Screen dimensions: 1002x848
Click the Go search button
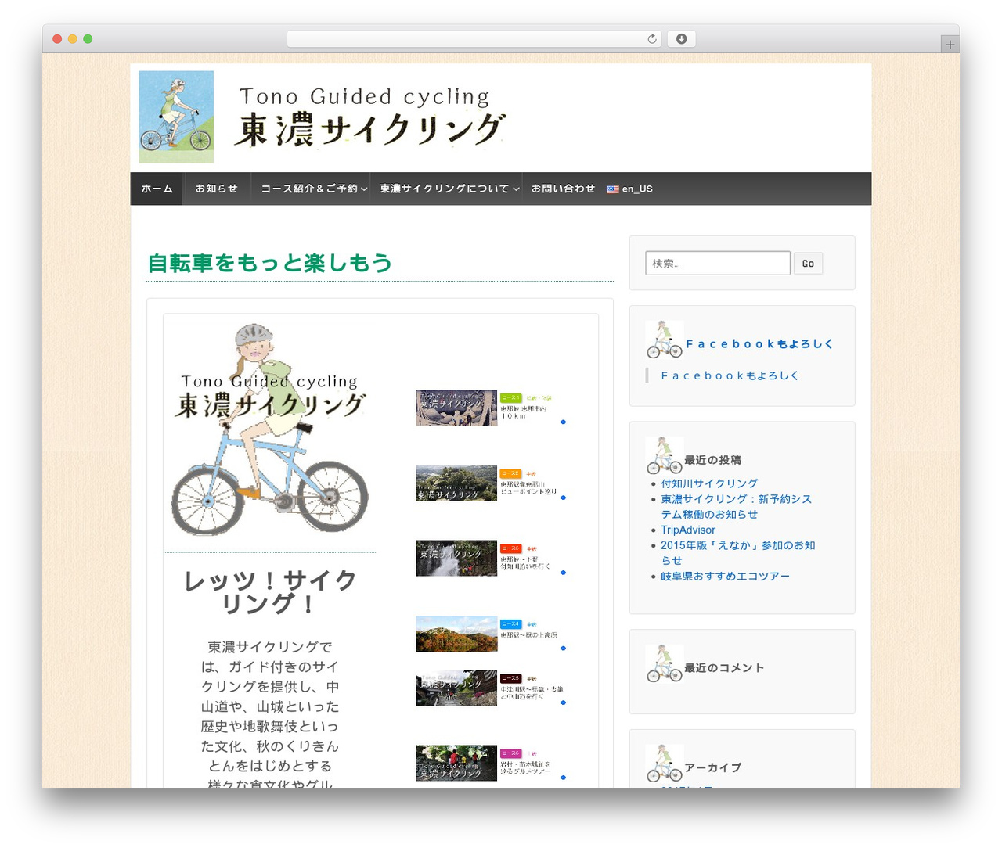pos(808,264)
